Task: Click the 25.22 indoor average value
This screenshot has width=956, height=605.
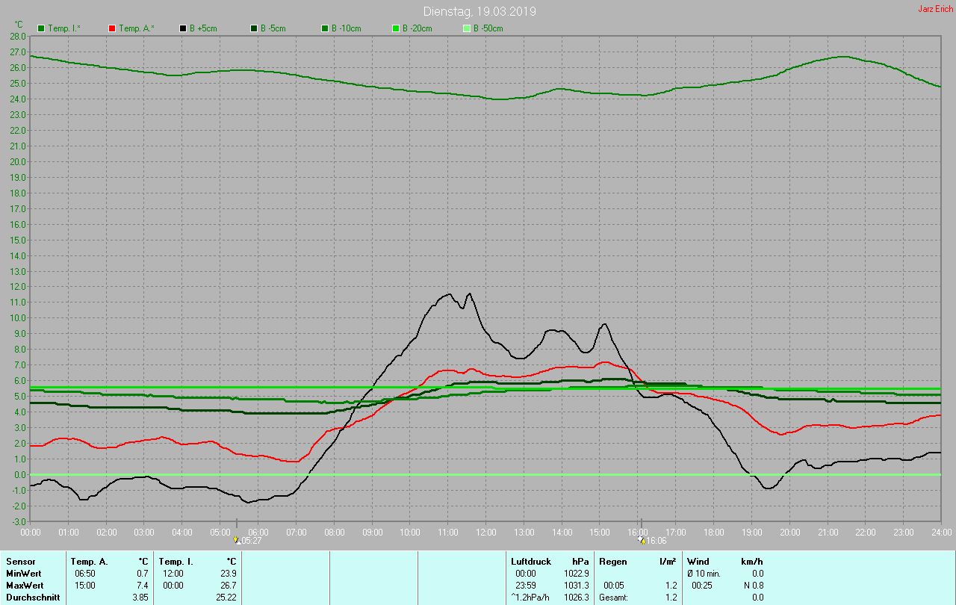Action: coord(226,598)
